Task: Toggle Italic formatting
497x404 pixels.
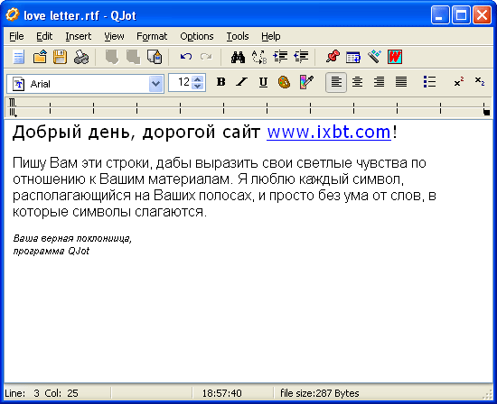Action: (242, 82)
